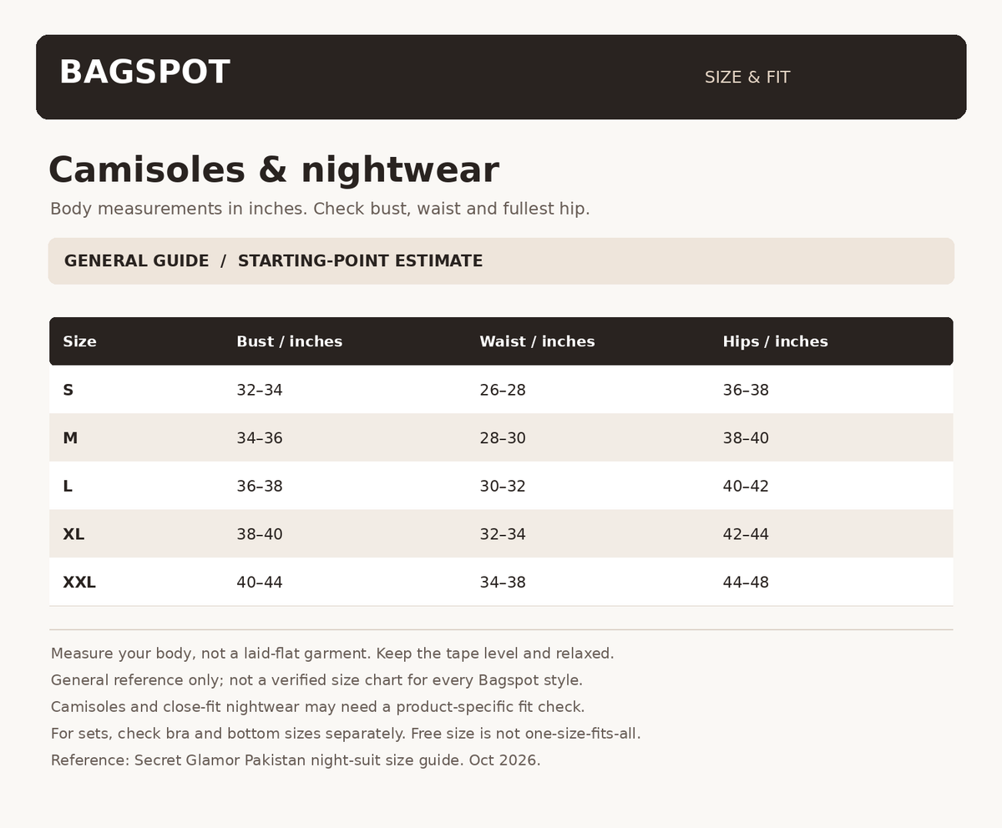Click the Secret Glamor Pakistan reference line
Viewport: 1002px width, 828px height.
(x=296, y=760)
